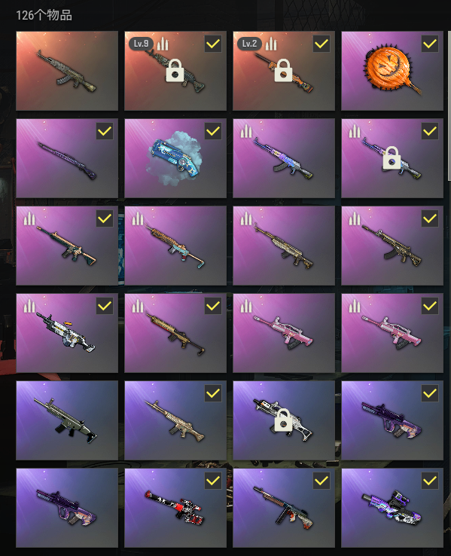The width and height of the screenshot is (451, 556).
Task: Click the bullets icon on the blue AK skin
Action: click(246, 131)
